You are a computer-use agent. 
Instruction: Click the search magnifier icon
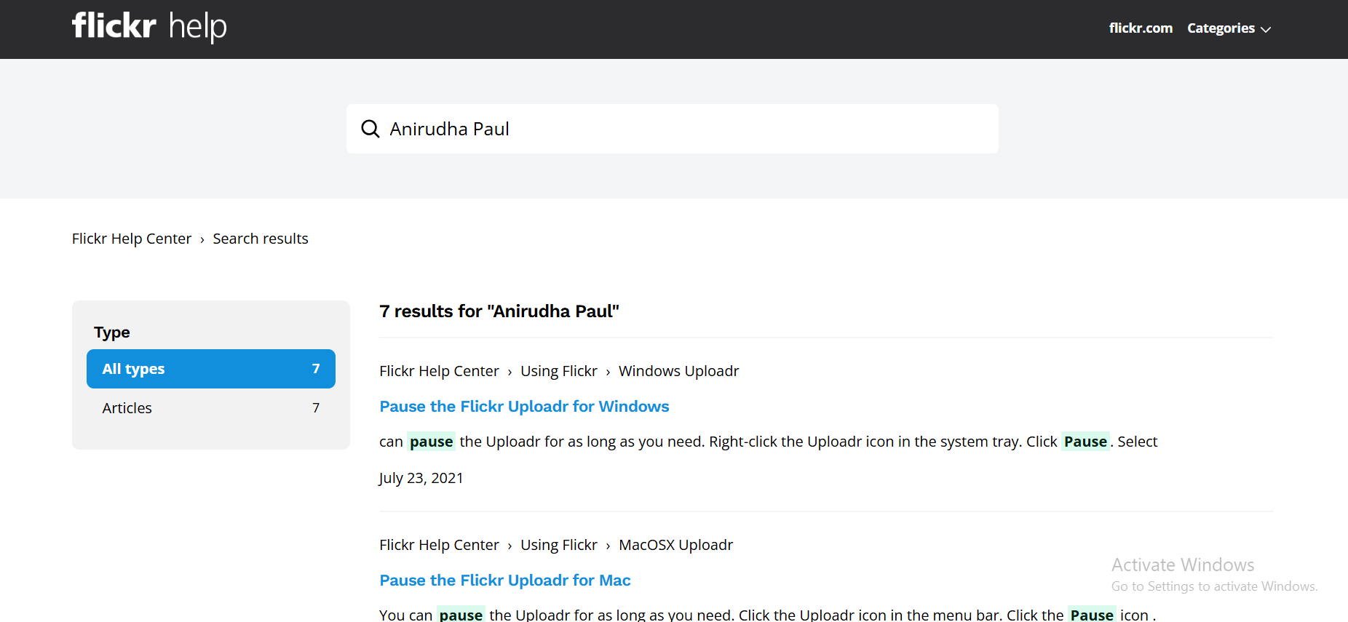(x=370, y=129)
